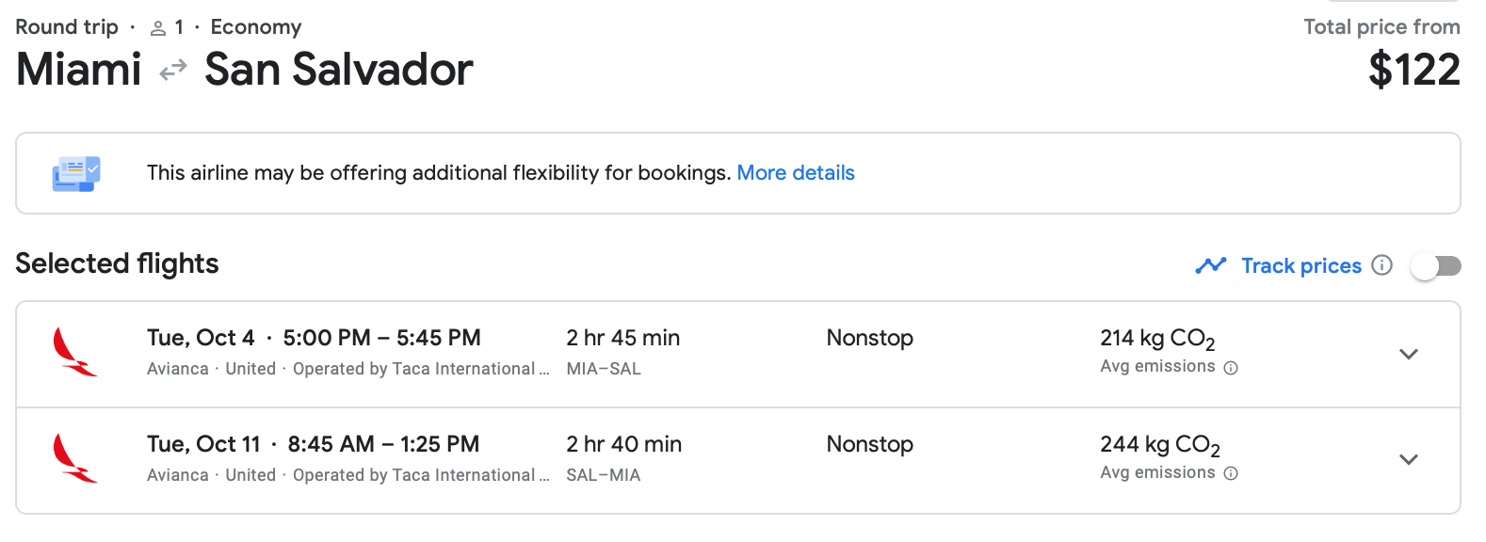Click the Track prices label
1486x542 pixels.
tap(1300, 266)
